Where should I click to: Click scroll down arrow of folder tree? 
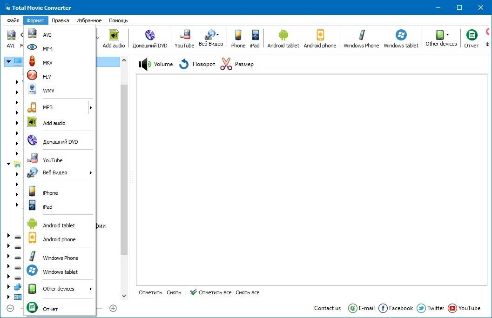click(124, 296)
